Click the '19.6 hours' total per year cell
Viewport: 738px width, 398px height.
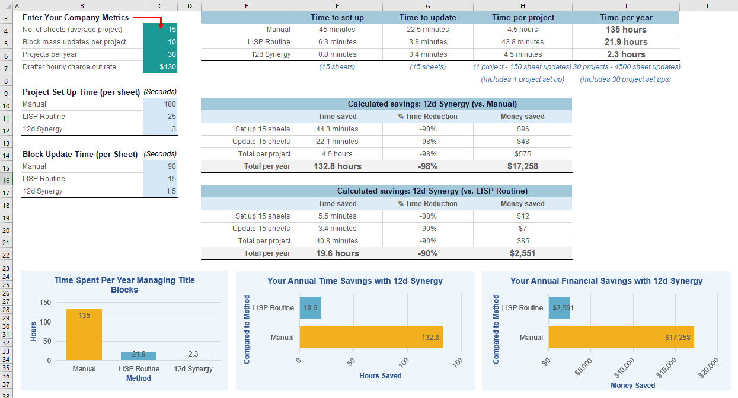(337, 253)
